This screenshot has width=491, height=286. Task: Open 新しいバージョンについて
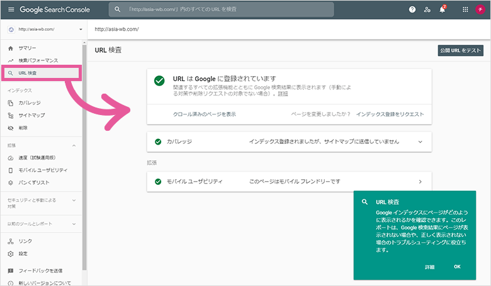coord(45,283)
